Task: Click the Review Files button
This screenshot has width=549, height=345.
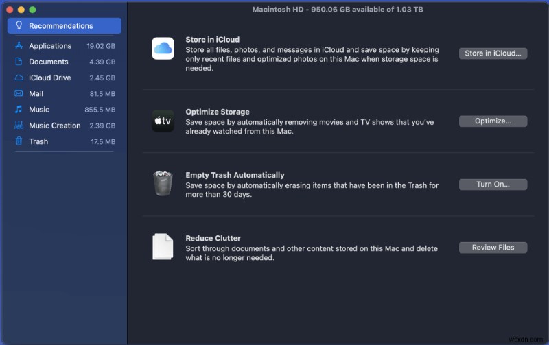Action: coord(493,248)
